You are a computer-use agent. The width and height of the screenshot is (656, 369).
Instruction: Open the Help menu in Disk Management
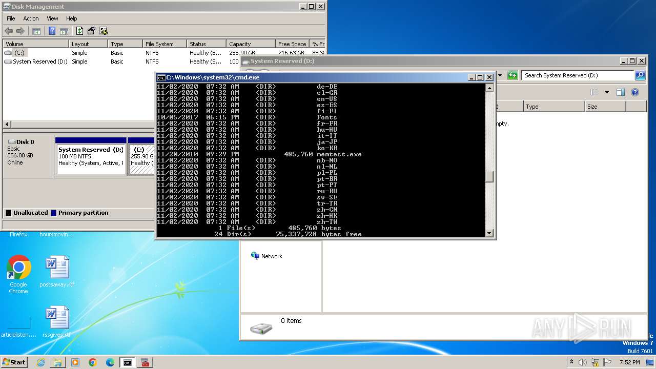click(x=72, y=18)
